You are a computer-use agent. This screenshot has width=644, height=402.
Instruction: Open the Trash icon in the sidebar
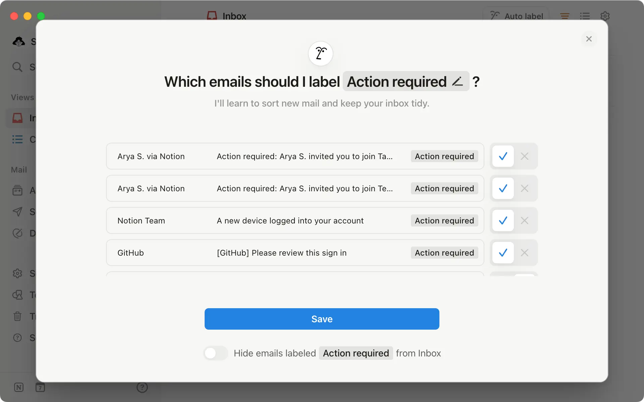point(17,317)
